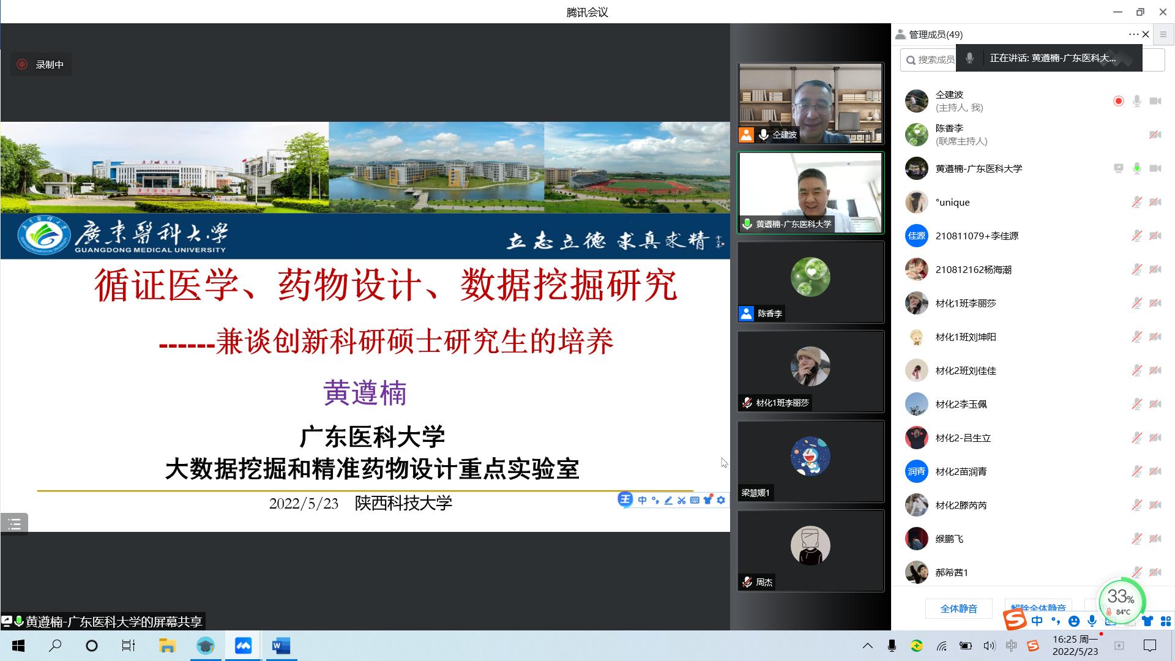The height and width of the screenshot is (661, 1175).
Task: Open the three-dots more menu in members panel
Action: tap(1133, 34)
